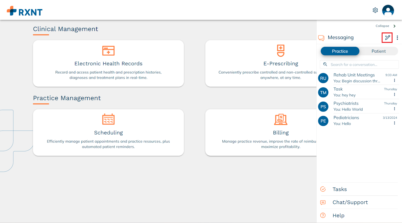Click the Thursday timestamp on Psychiatrists row

(390, 103)
